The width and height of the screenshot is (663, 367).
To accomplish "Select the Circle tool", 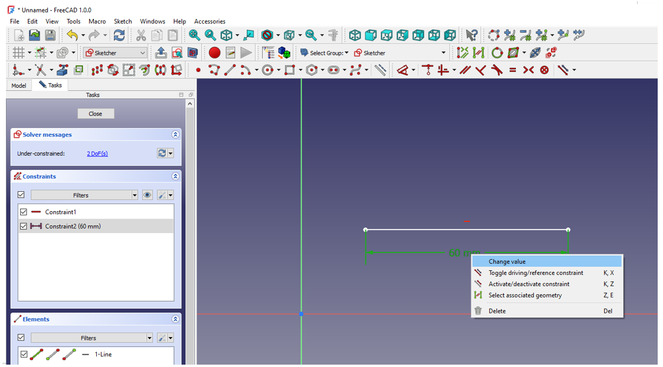I will pos(267,70).
